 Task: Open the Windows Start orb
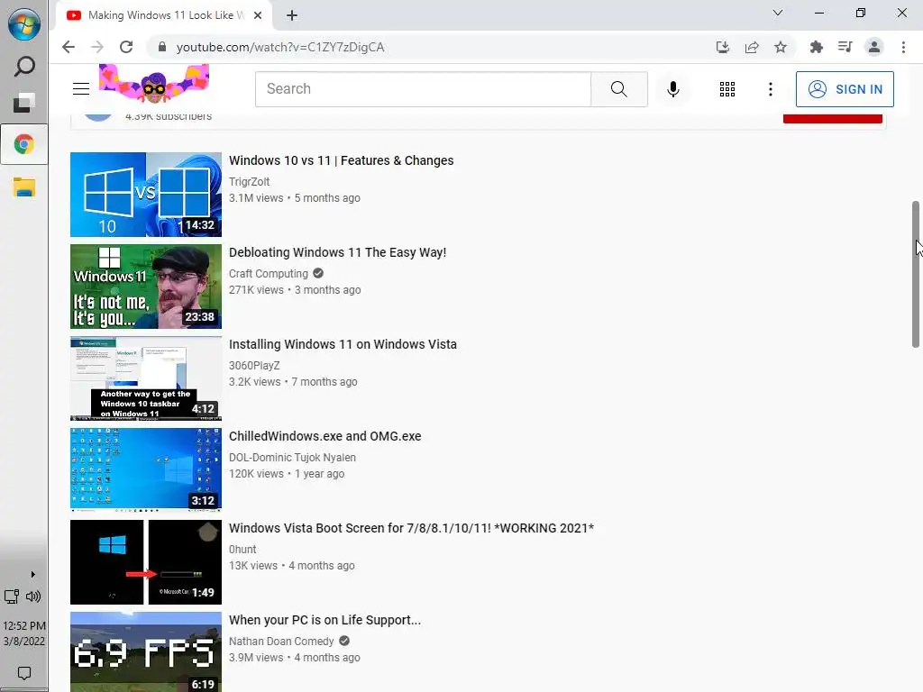(x=24, y=24)
